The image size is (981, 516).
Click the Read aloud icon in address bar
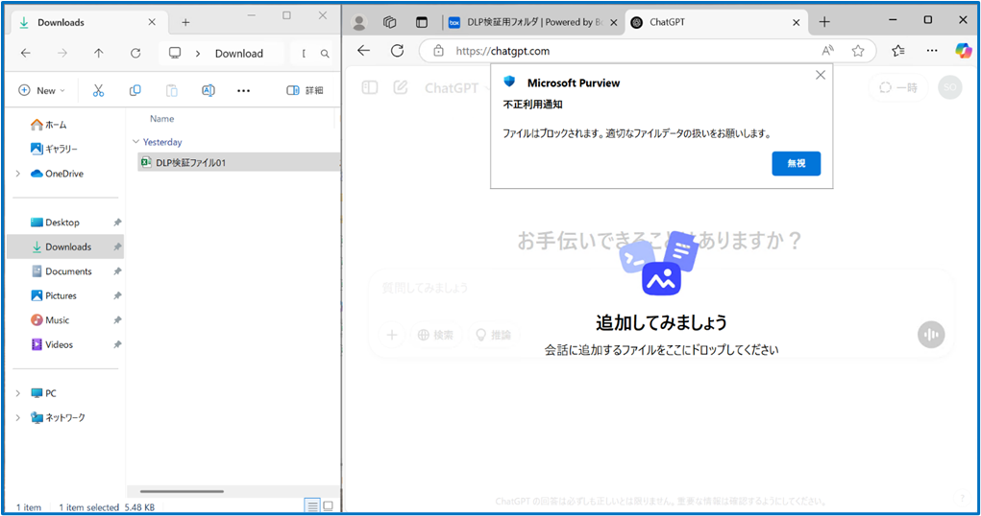pos(827,51)
